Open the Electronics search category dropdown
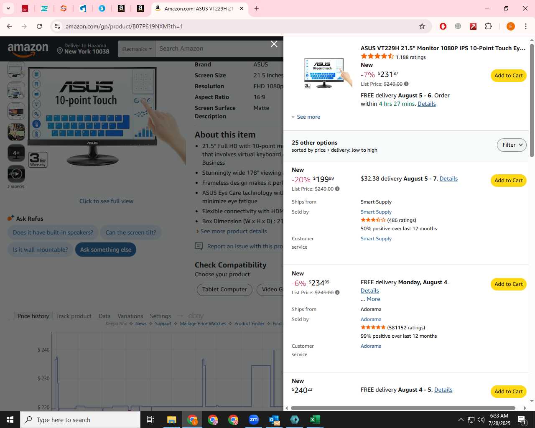535x428 pixels. point(137,49)
